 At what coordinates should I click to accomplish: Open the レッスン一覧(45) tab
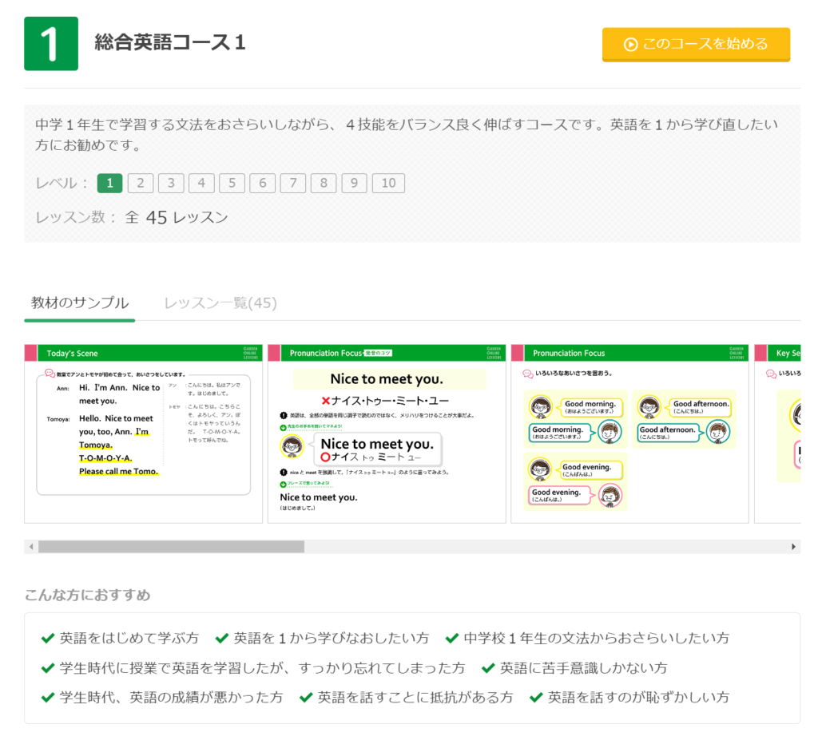[220, 303]
